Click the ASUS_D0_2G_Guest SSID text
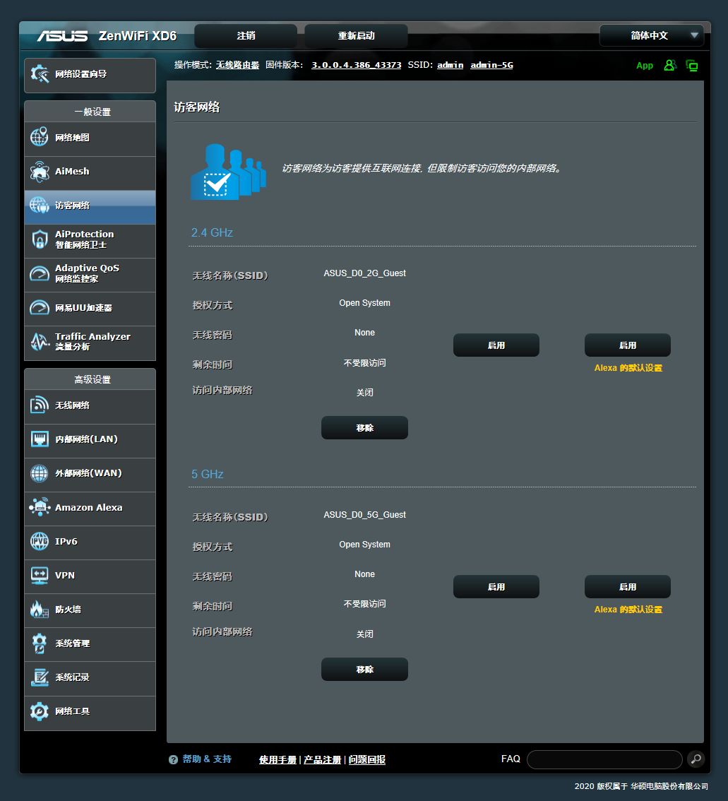 coord(364,273)
